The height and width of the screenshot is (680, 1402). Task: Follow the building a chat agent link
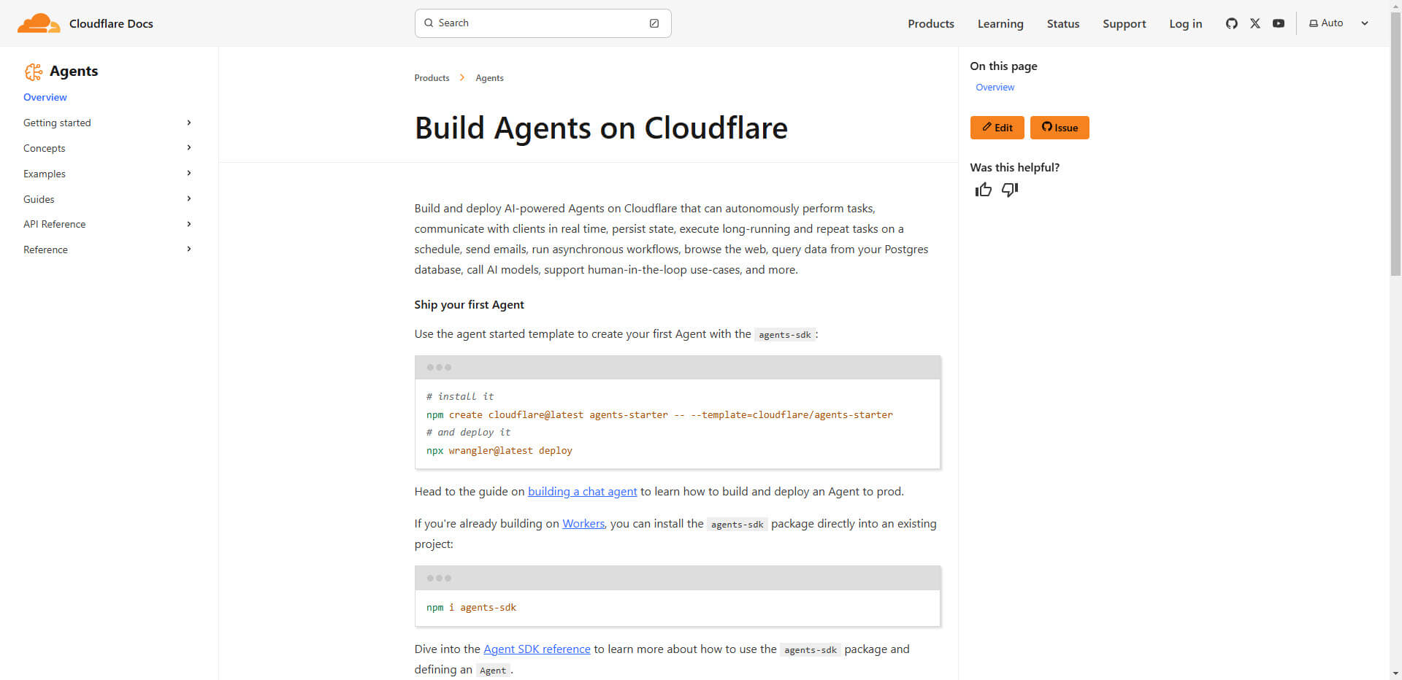point(582,492)
